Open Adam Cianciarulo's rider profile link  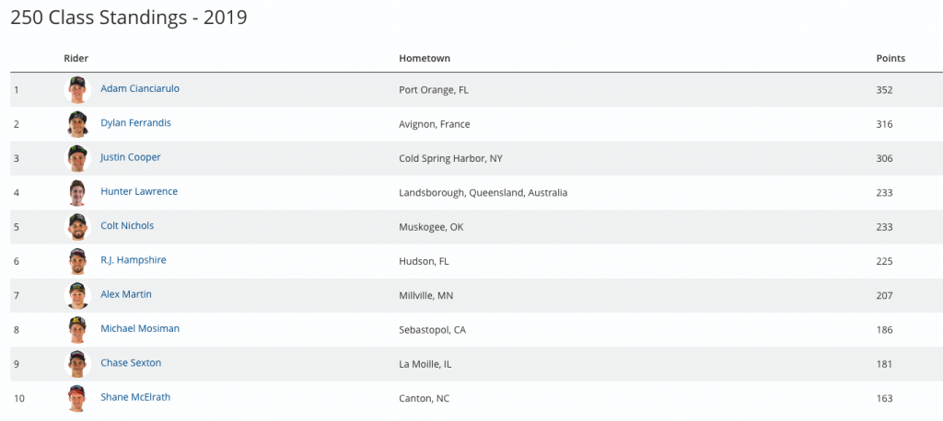click(139, 88)
